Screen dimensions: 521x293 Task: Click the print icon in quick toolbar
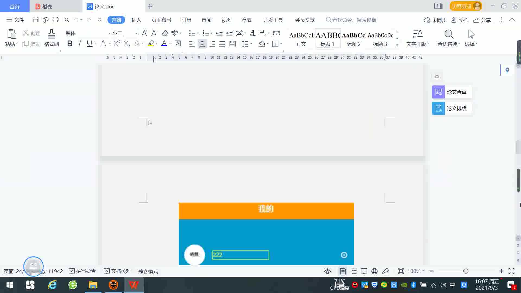[x=56, y=20]
